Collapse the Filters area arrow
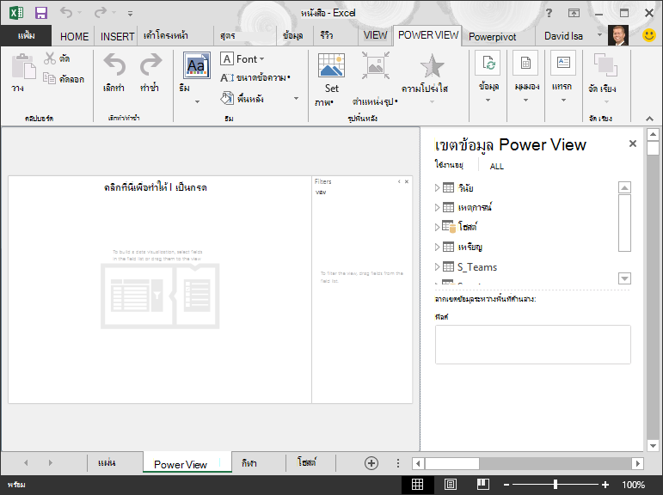The image size is (663, 495). tap(399, 182)
